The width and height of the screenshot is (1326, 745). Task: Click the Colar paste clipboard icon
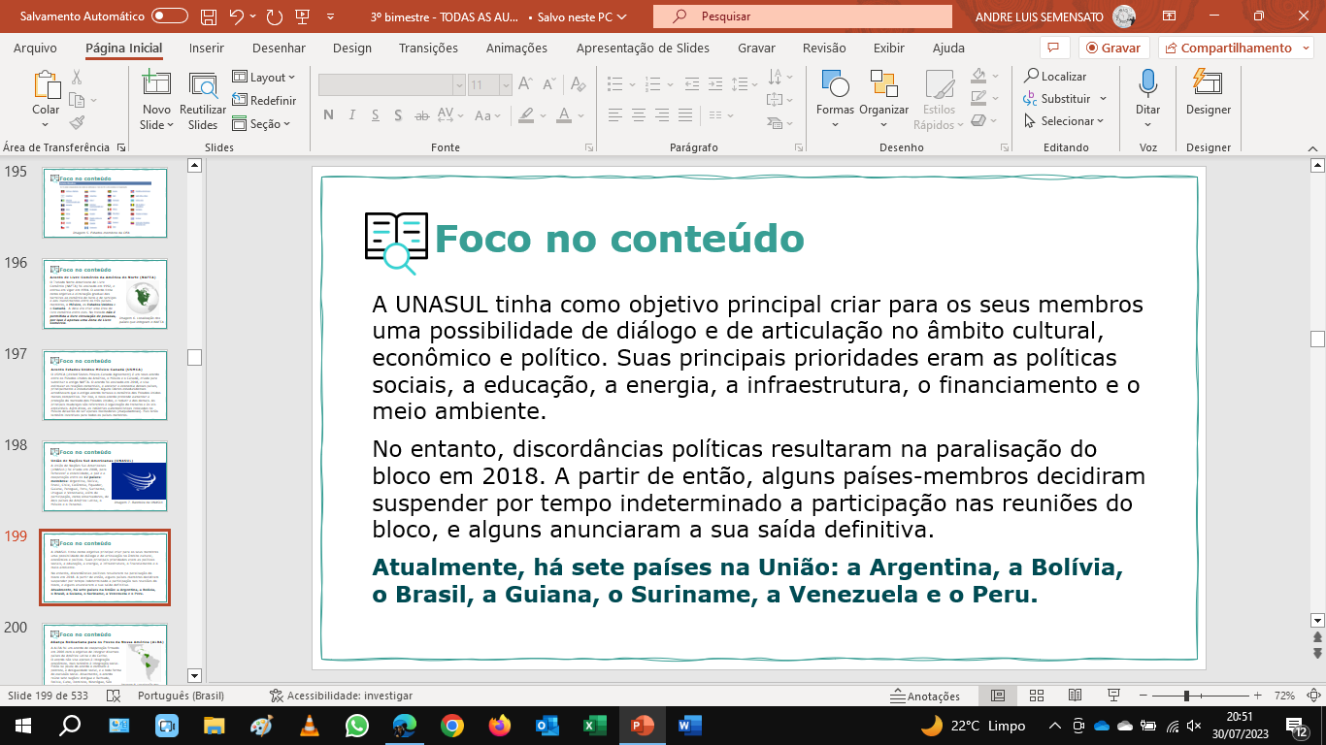(x=46, y=86)
